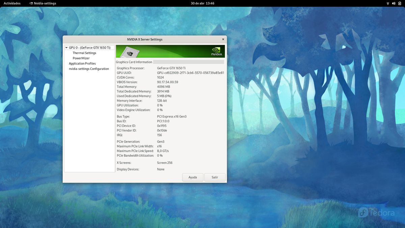This screenshot has height=228, width=405.
Task: Collapse the GPU 0 tree expander triangle
Action: click(66, 48)
